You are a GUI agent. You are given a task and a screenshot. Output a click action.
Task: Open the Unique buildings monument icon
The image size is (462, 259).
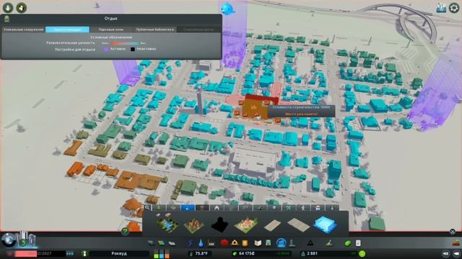tap(292, 243)
